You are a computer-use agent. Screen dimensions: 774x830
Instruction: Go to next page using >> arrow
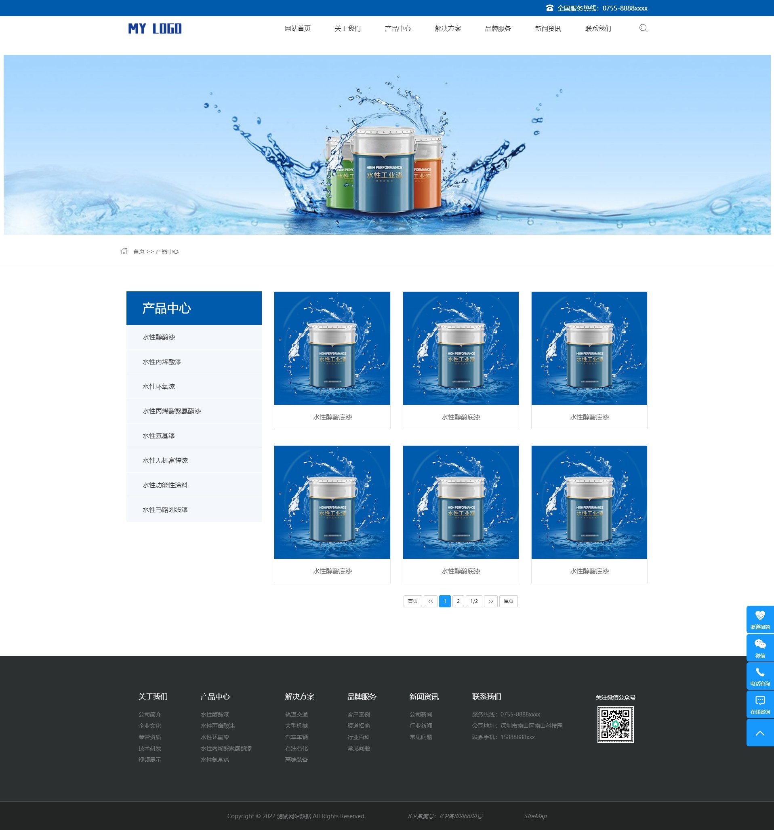point(490,601)
